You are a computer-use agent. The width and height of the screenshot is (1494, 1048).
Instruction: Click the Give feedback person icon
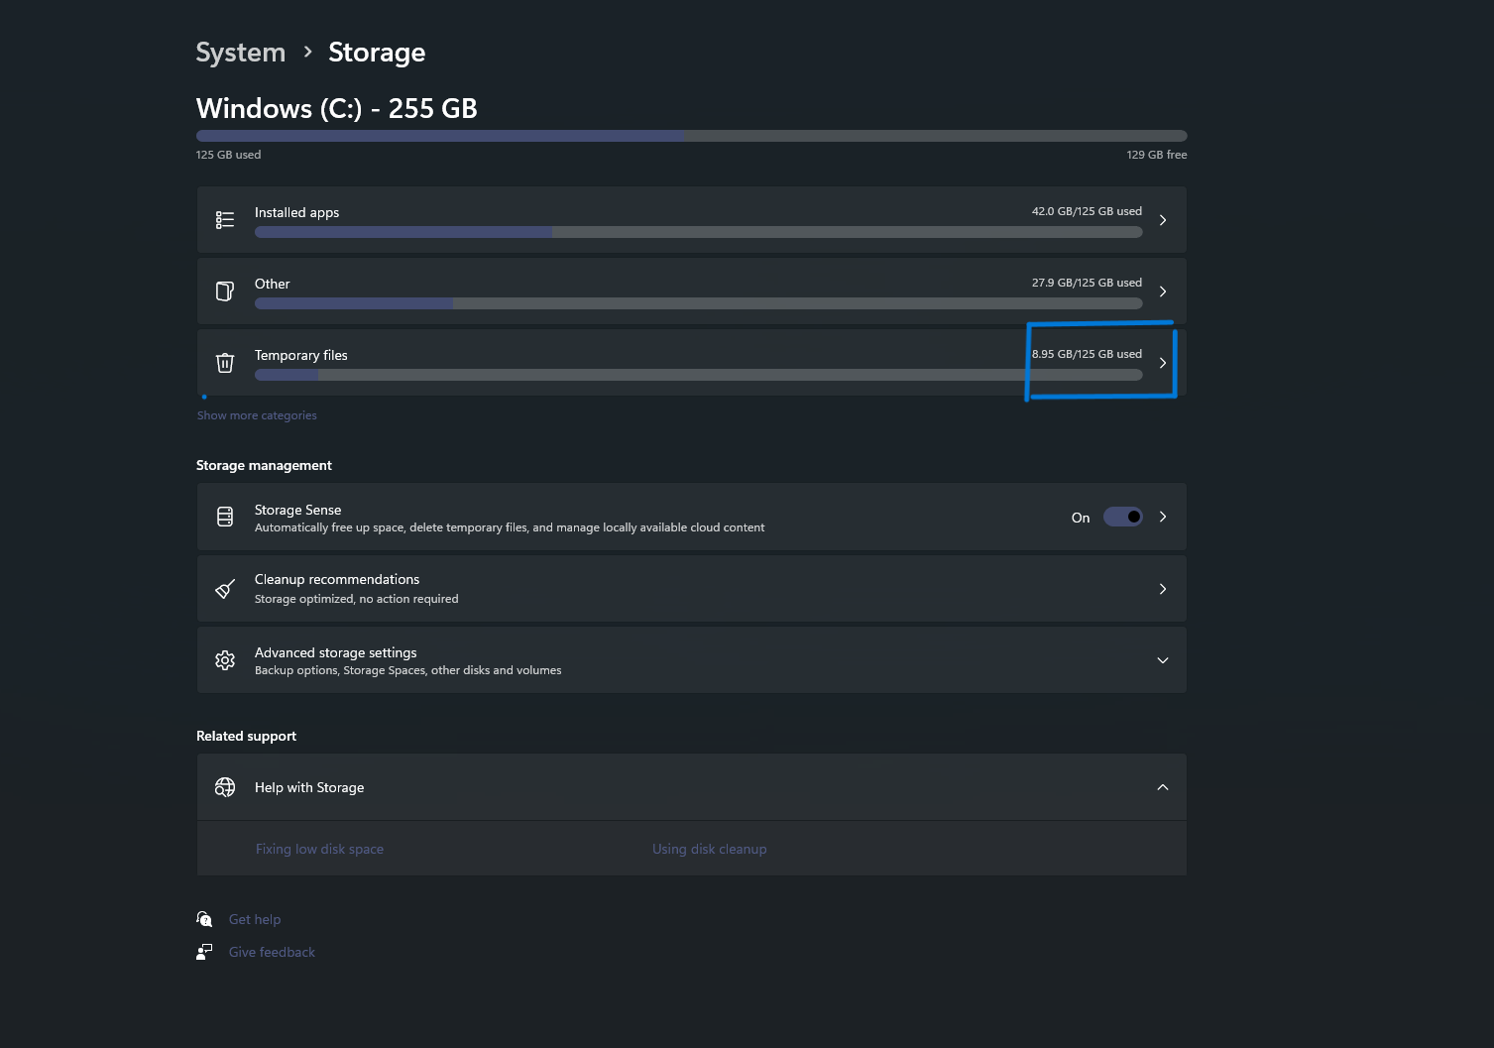click(x=204, y=952)
